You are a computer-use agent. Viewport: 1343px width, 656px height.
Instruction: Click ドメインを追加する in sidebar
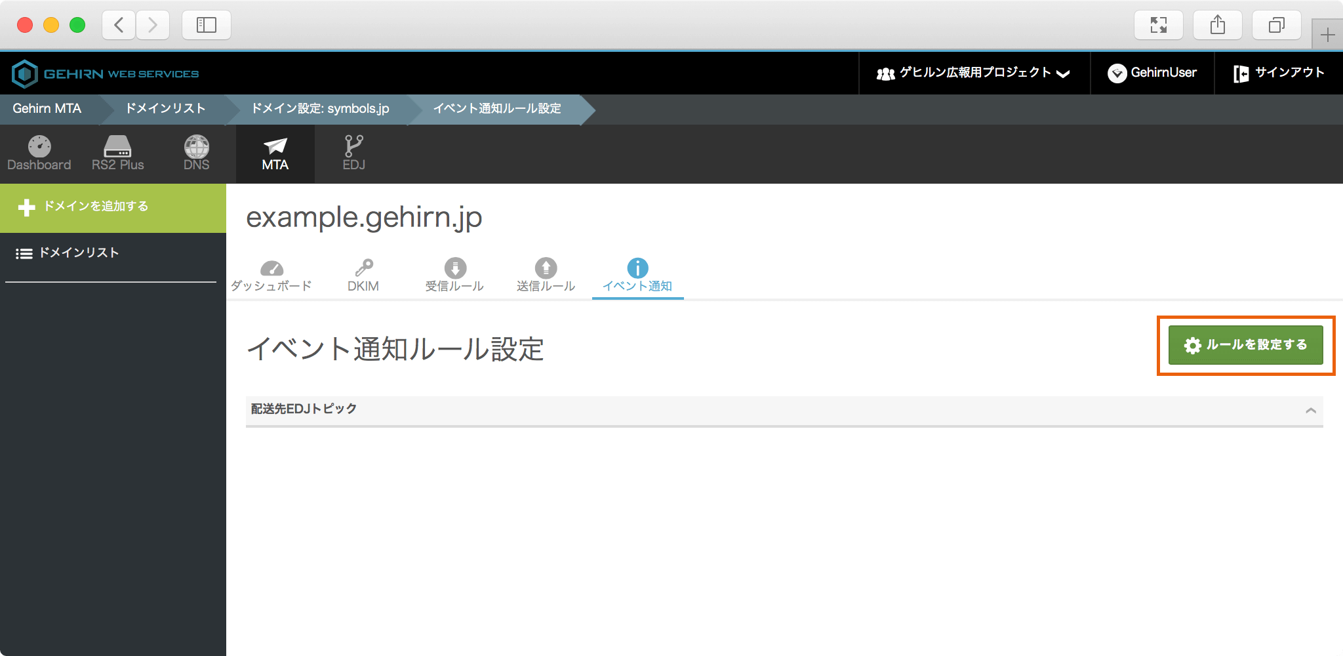click(96, 207)
